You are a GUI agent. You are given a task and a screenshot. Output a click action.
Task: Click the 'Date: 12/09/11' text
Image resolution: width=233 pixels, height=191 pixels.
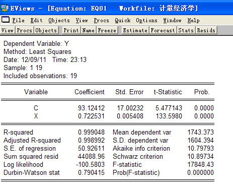pos(25,59)
